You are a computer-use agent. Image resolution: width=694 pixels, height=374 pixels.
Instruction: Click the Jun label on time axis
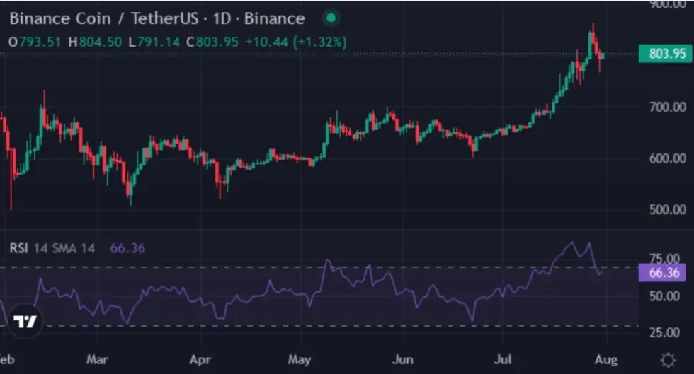coord(402,359)
